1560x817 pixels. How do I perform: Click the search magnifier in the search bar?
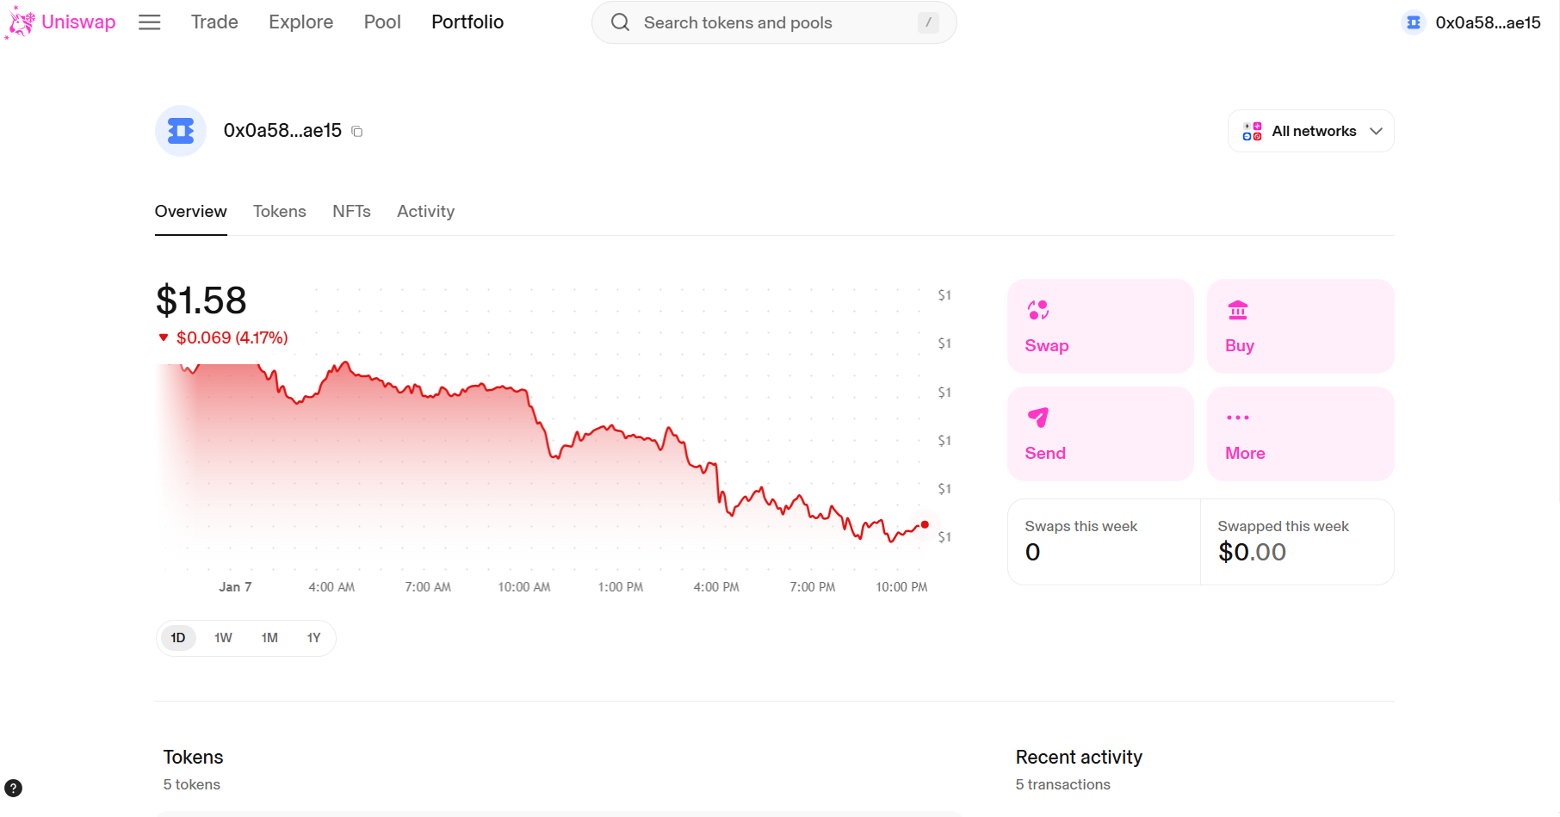[x=620, y=22]
